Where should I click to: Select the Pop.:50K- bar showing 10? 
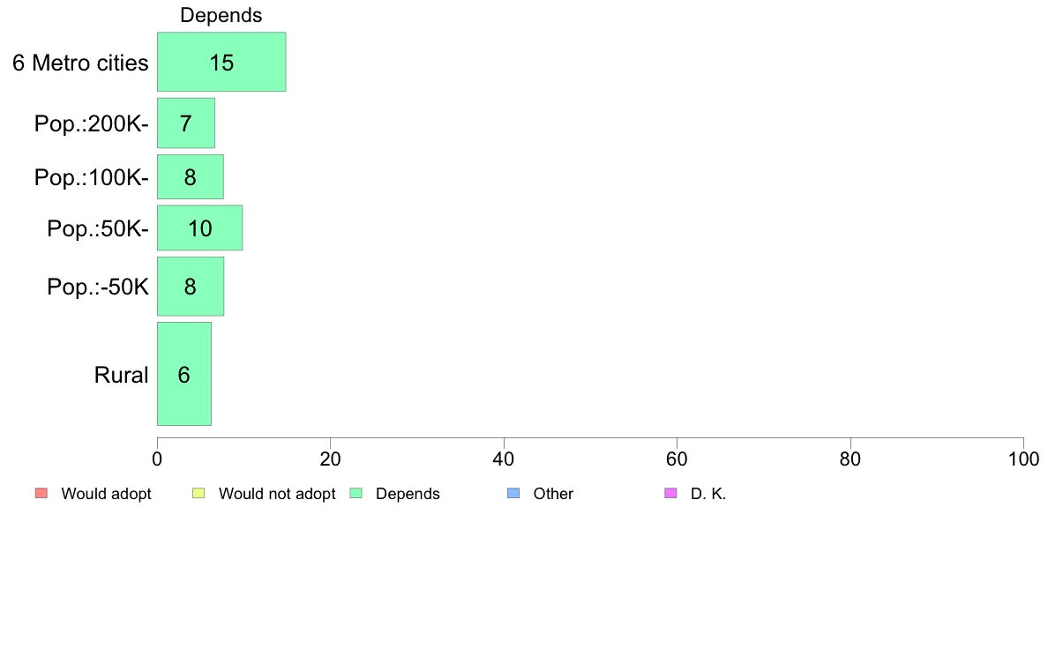pyautogui.click(x=200, y=228)
